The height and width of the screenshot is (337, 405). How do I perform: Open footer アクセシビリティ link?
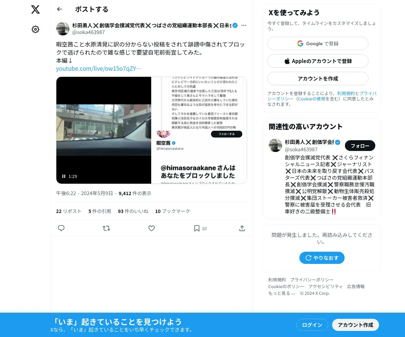pos(326,286)
